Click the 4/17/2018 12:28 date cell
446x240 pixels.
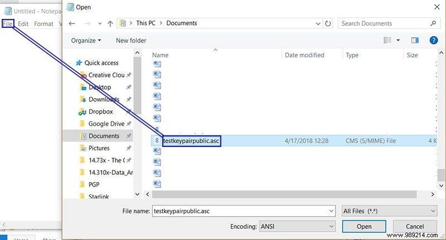pos(307,141)
